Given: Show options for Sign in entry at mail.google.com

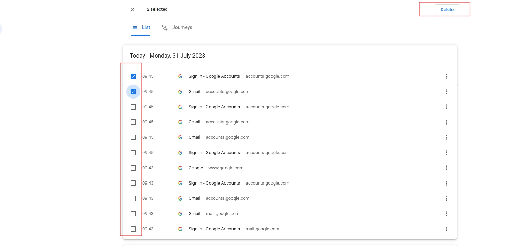Looking at the screenshot, I should pos(447,229).
